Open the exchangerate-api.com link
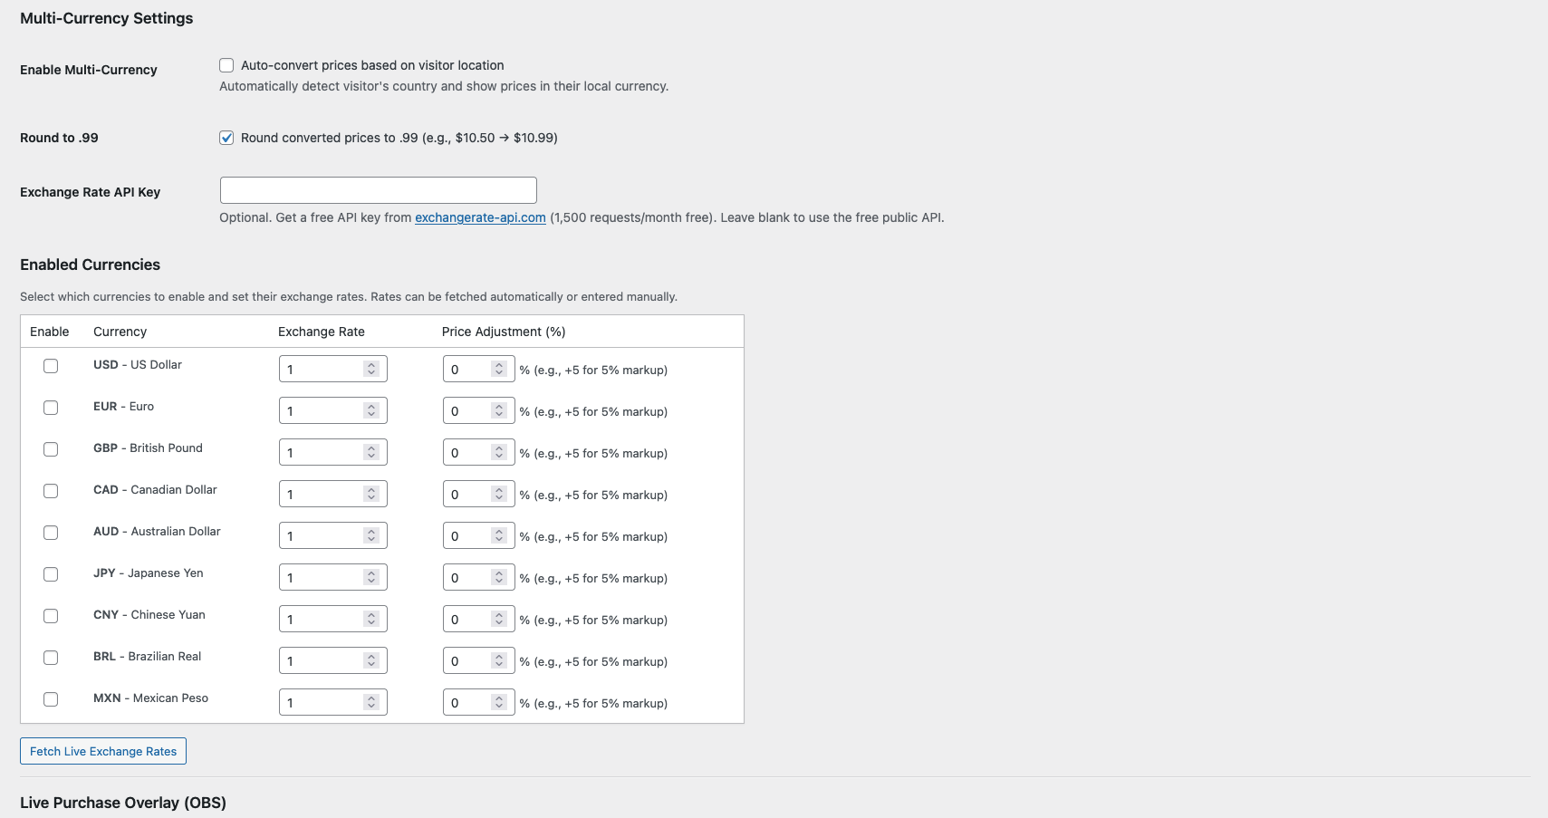This screenshot has height=818, width=1548. pyautogui.click(x=480, y=217)
